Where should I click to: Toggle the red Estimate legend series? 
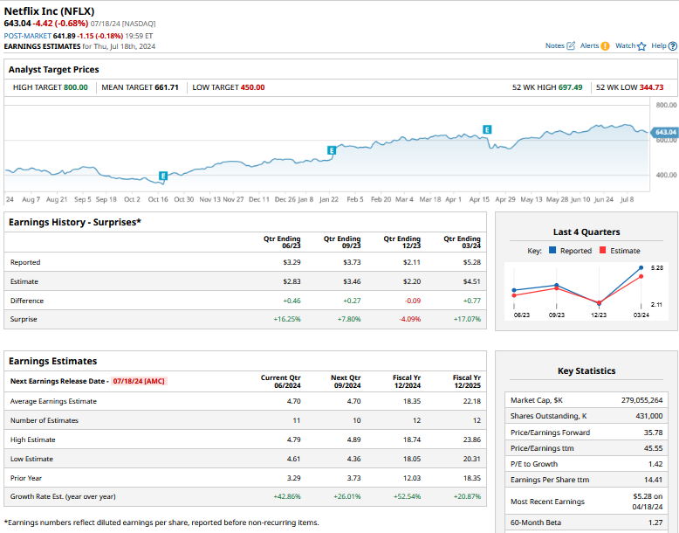coord(604,251)
